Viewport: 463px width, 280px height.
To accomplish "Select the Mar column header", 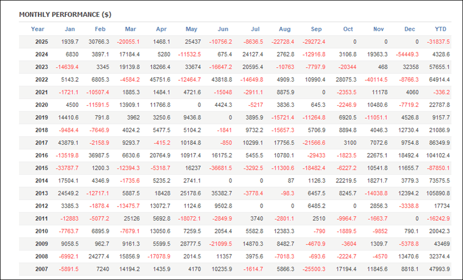I will coord(130,29).
